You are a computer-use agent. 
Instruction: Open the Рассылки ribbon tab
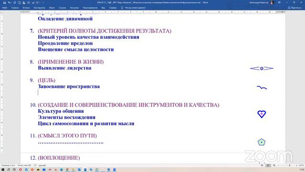[x=74, y=8]
